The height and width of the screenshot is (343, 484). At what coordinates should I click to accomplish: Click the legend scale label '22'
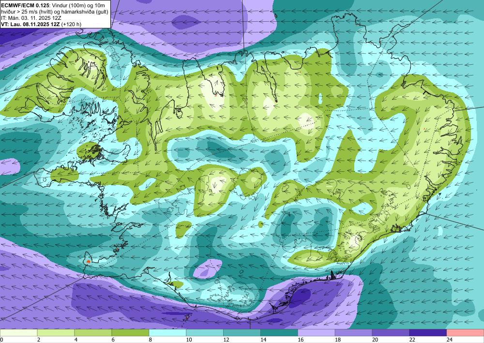[412, 340]
